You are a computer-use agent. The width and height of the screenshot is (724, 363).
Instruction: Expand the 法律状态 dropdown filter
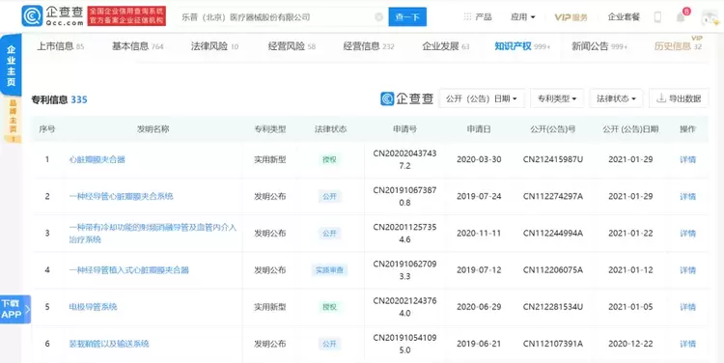click(616, 98)
